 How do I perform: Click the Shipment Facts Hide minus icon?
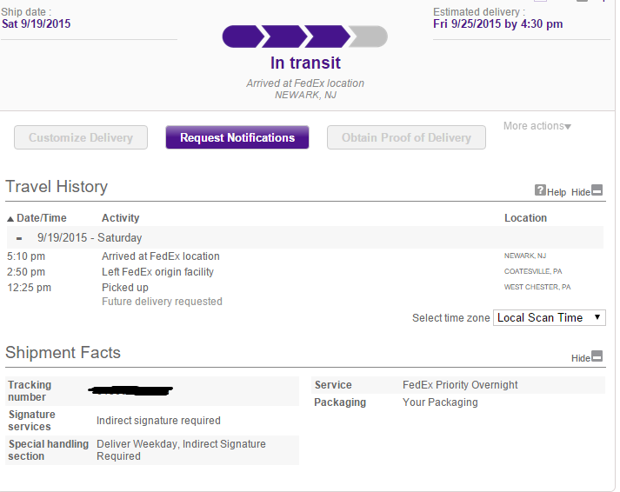coord(597,356)
